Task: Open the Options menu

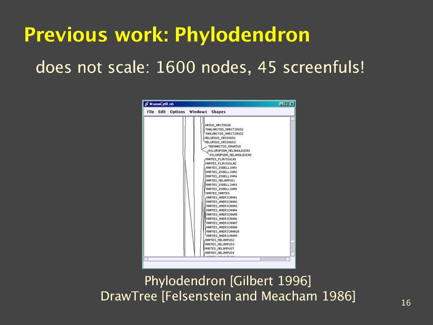Action: tap(177, 112)
